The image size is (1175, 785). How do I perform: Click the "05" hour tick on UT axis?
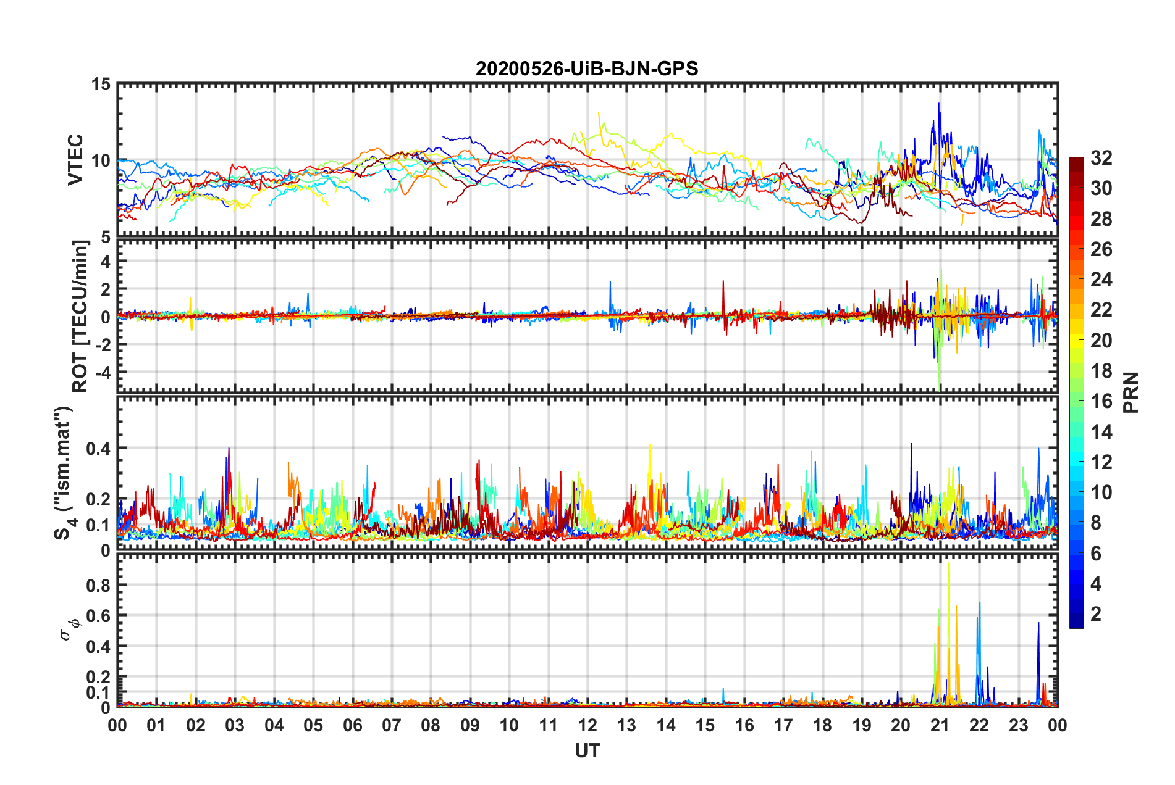(x=313, y=725)
